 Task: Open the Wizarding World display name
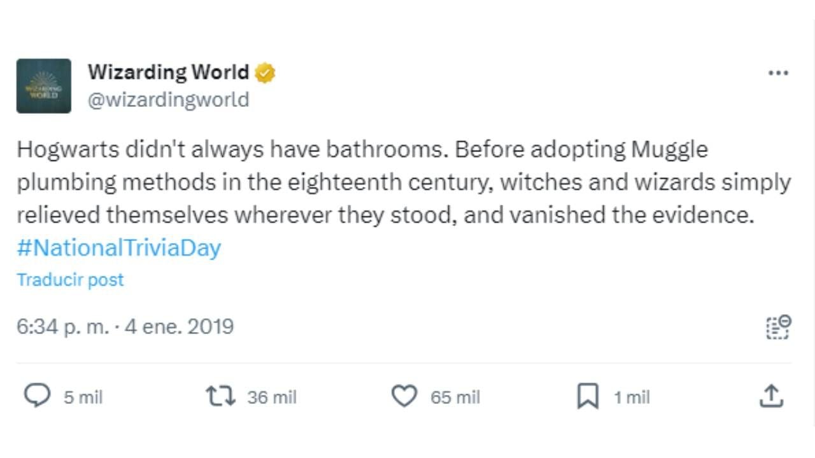tap(168, 73)
